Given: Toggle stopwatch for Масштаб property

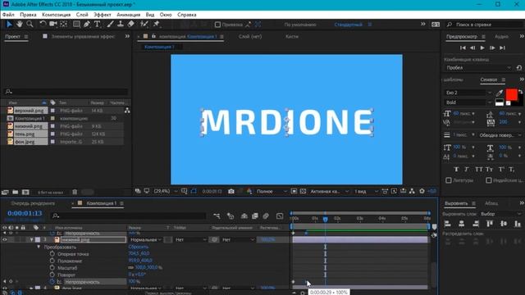Looking at the screenshot, I should 52,268.
